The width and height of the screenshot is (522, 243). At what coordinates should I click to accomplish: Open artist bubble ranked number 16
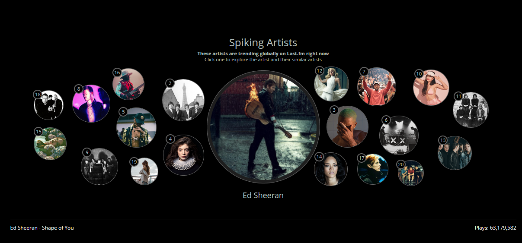[x=128, y=84]
